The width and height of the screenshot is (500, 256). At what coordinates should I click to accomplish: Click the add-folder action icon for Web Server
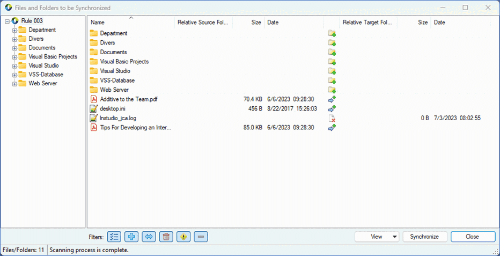(x=332, y=90)
